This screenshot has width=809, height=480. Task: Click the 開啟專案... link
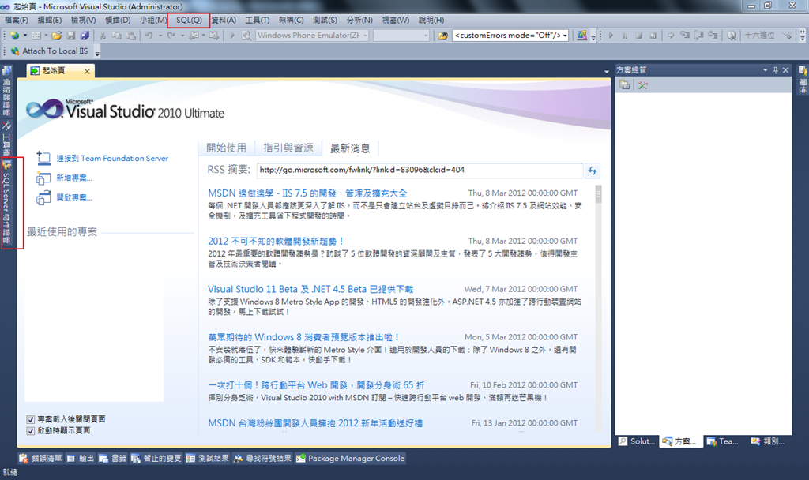coord(74,197)
